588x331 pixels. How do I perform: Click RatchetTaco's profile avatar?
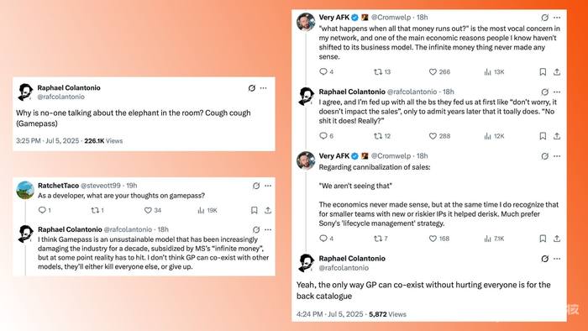[x=25, y=190]
